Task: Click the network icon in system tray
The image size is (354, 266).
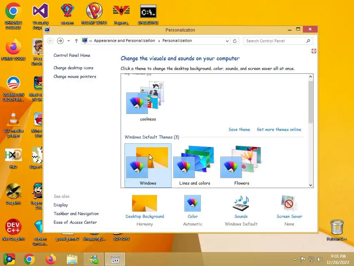Action: [311, 259]
